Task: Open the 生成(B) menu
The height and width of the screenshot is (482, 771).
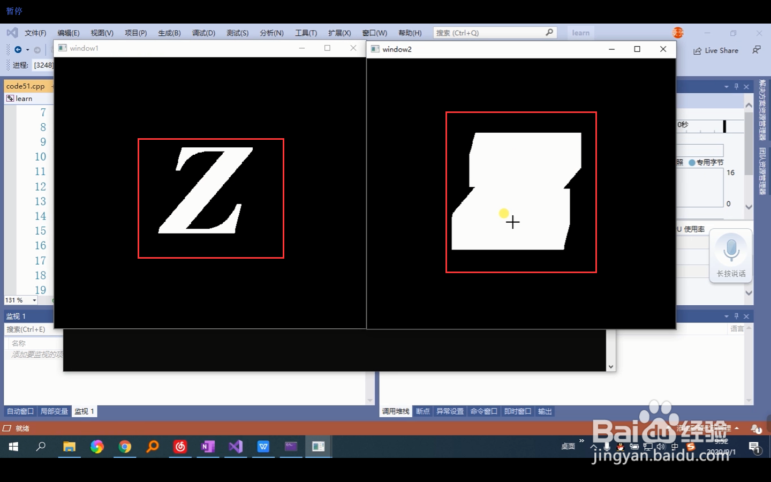Action: tap(169, 33)
